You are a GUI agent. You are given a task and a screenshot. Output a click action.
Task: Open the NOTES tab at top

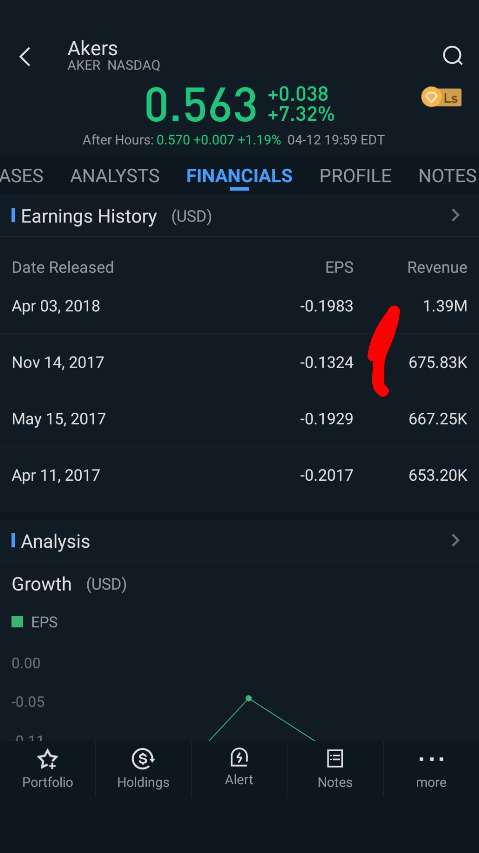point(447,176)
